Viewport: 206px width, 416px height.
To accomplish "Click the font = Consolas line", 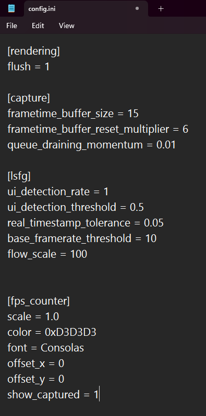I will coord(46,348).
